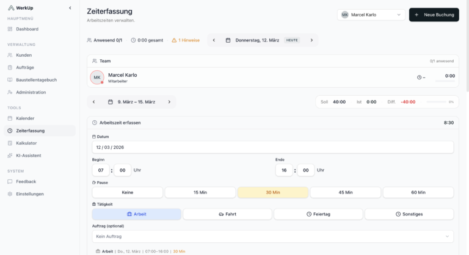
Task: Navigate to Baustellentagebuch
Action: tap(36, 80)
